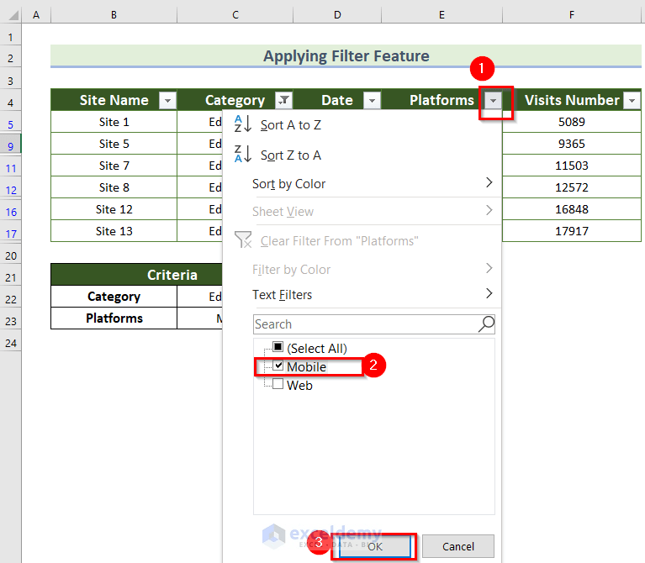This screenshot has width=645, height=563.
Task: Open the Visits Number filter dropdown
Action: coord(632,100)
